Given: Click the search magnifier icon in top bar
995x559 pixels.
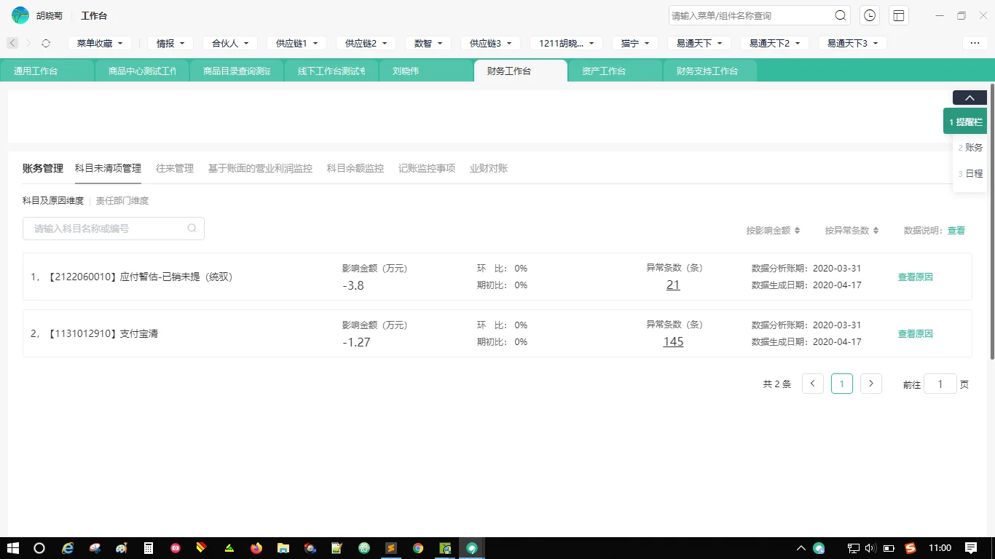Looking at the screenshot, I should [x=840, y=15].
